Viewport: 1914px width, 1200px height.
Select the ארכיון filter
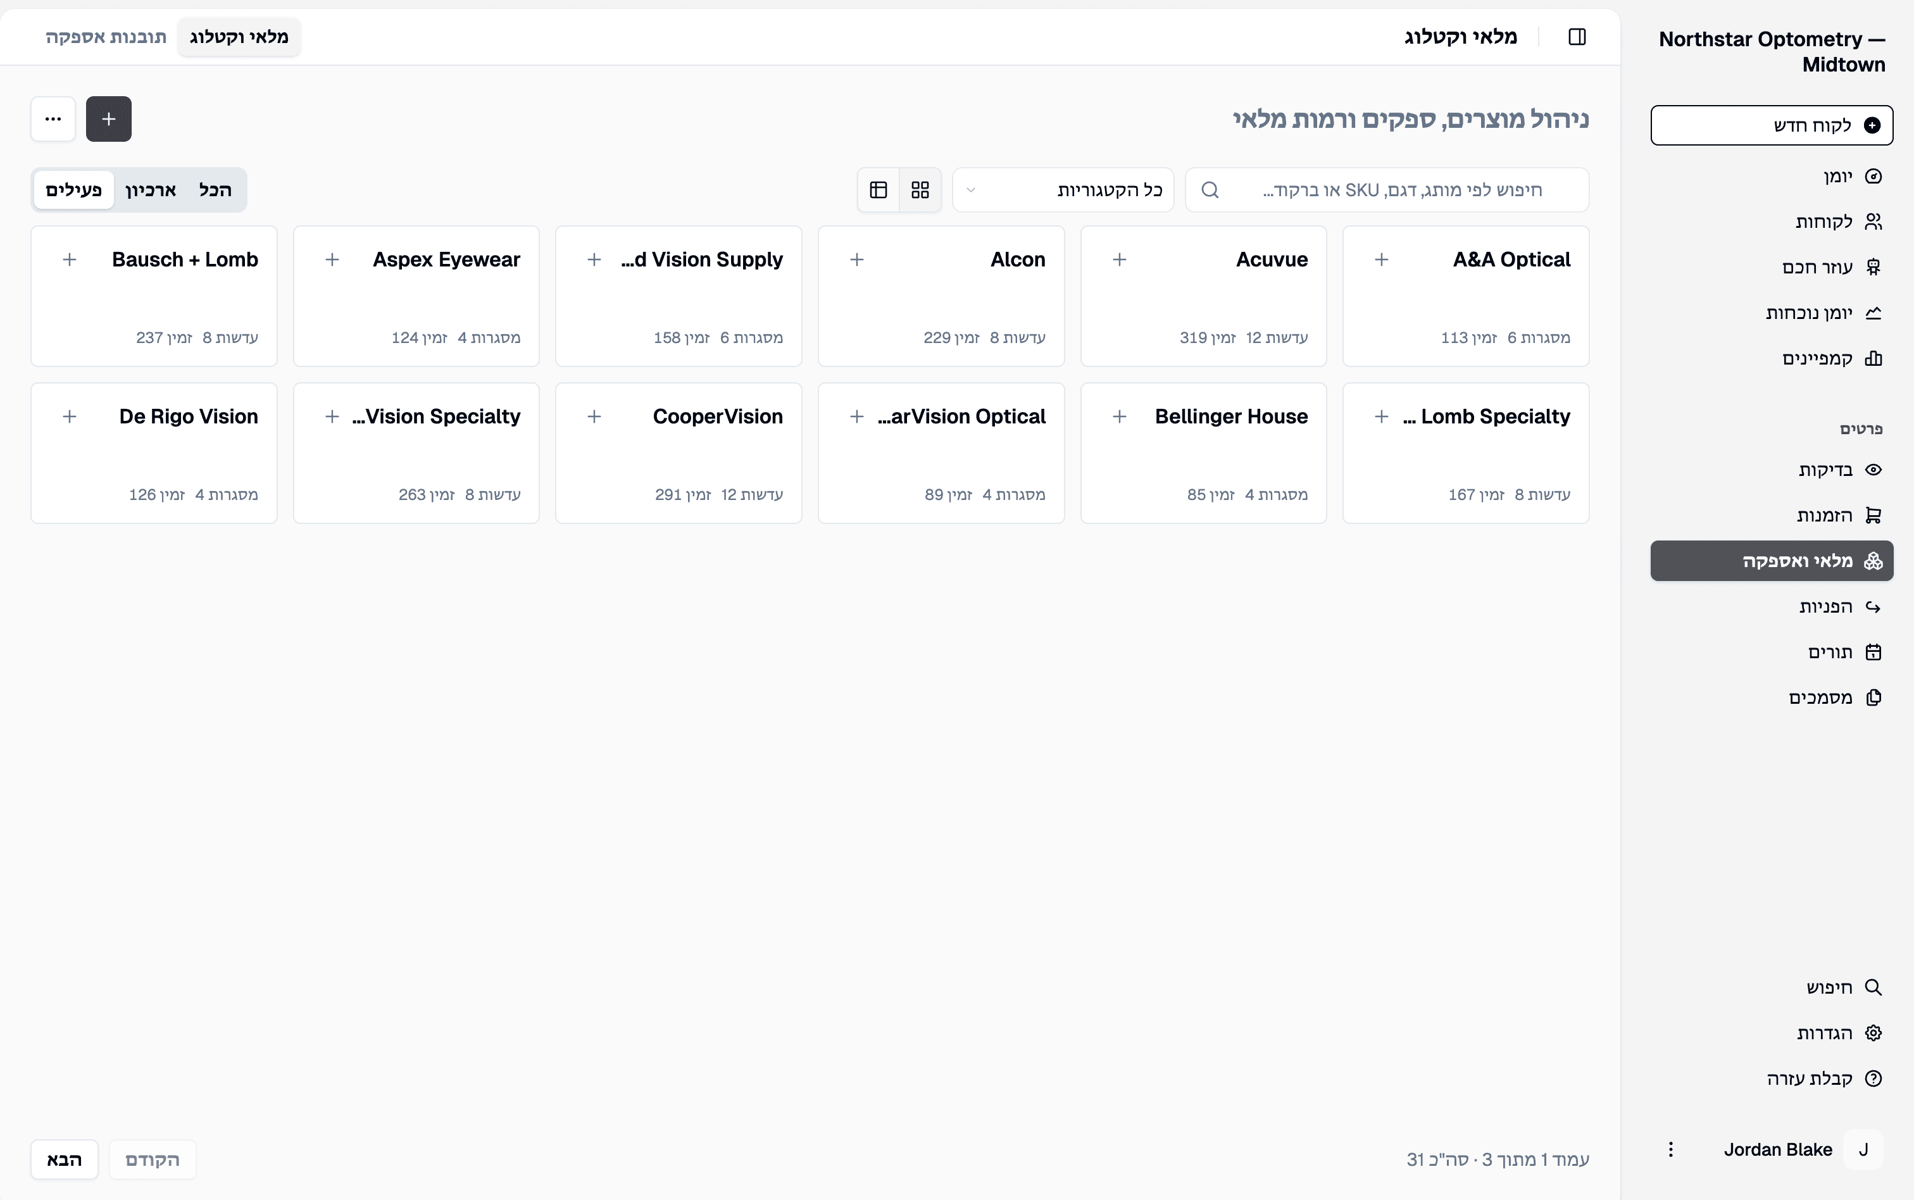[151, 190]
